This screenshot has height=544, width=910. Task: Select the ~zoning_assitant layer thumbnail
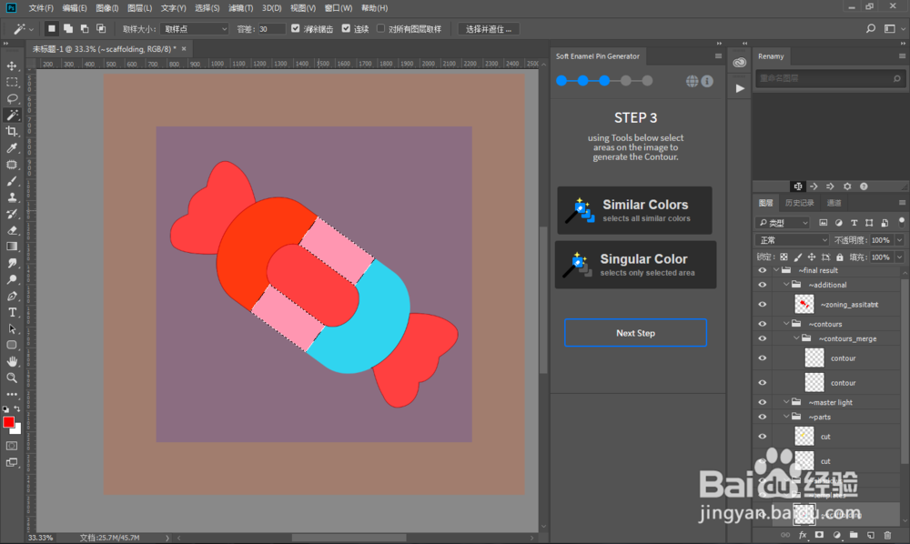point(804,305)
